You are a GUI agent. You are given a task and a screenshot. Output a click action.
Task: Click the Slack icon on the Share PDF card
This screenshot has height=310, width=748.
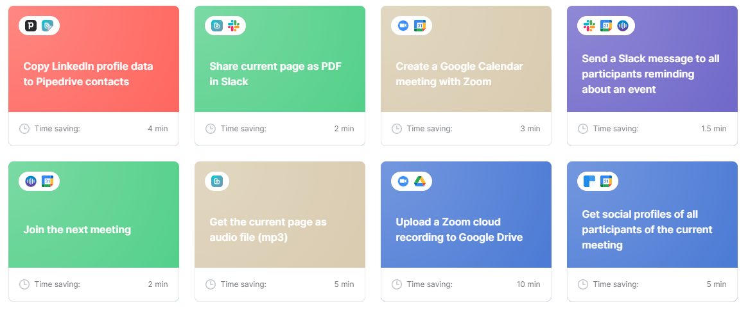(x=233, y=26)
